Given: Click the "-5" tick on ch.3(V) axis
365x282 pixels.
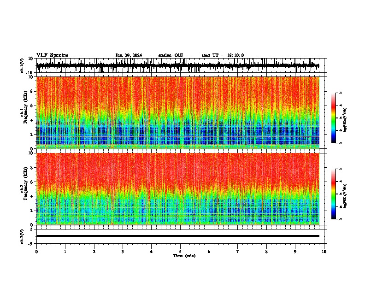Looking at the screenshot, I should tap(31, 244).
